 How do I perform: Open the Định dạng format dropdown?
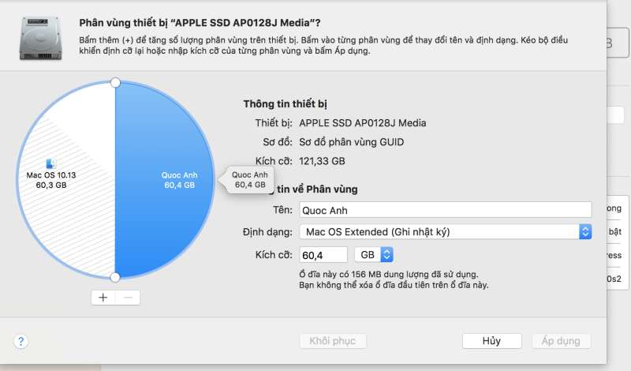click(x=445, y=232)
